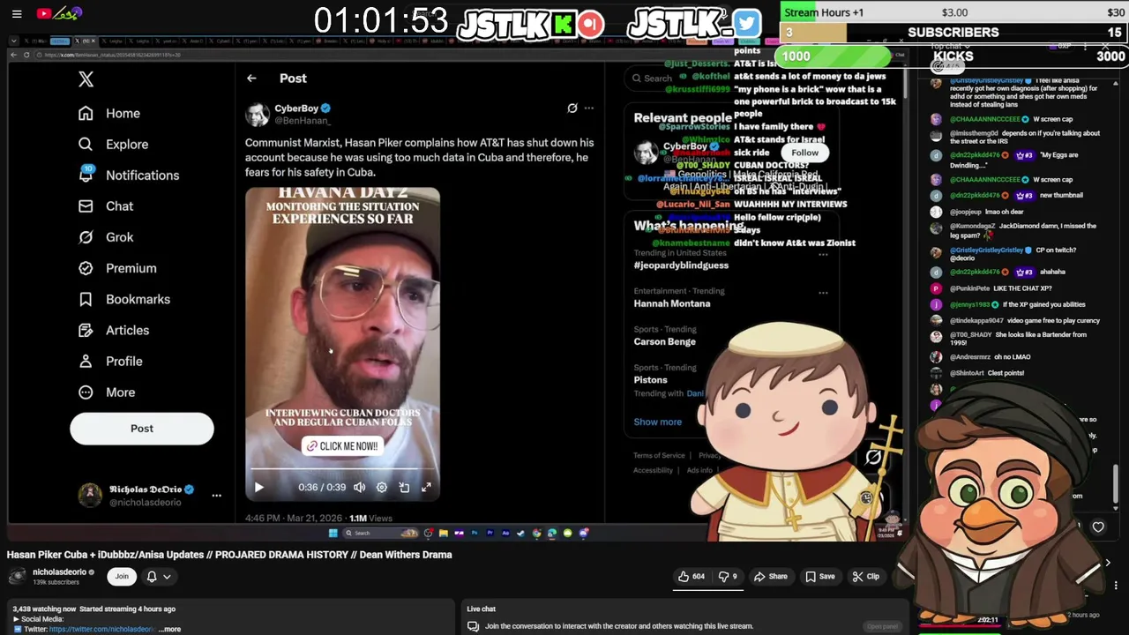This screenshot has height=635, width=1129.
Task: Open nicholasdeorio channel avatar
Action: (17, 577)
